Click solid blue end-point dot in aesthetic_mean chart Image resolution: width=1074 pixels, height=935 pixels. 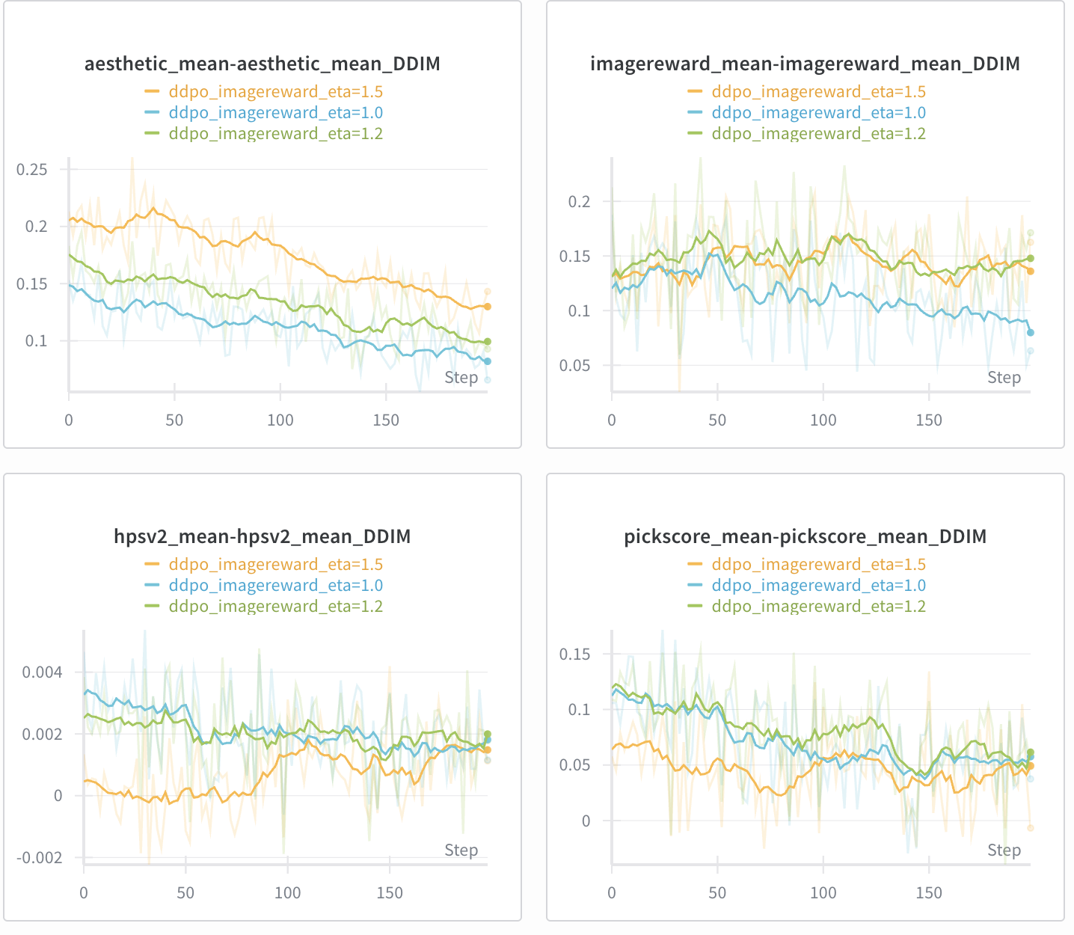point(488,361)
